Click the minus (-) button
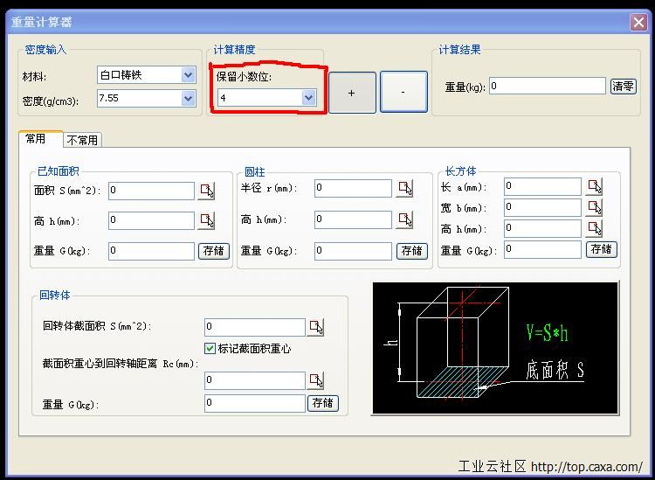The width and height of the screenshot is (655, 480). [x=403, y=92]
